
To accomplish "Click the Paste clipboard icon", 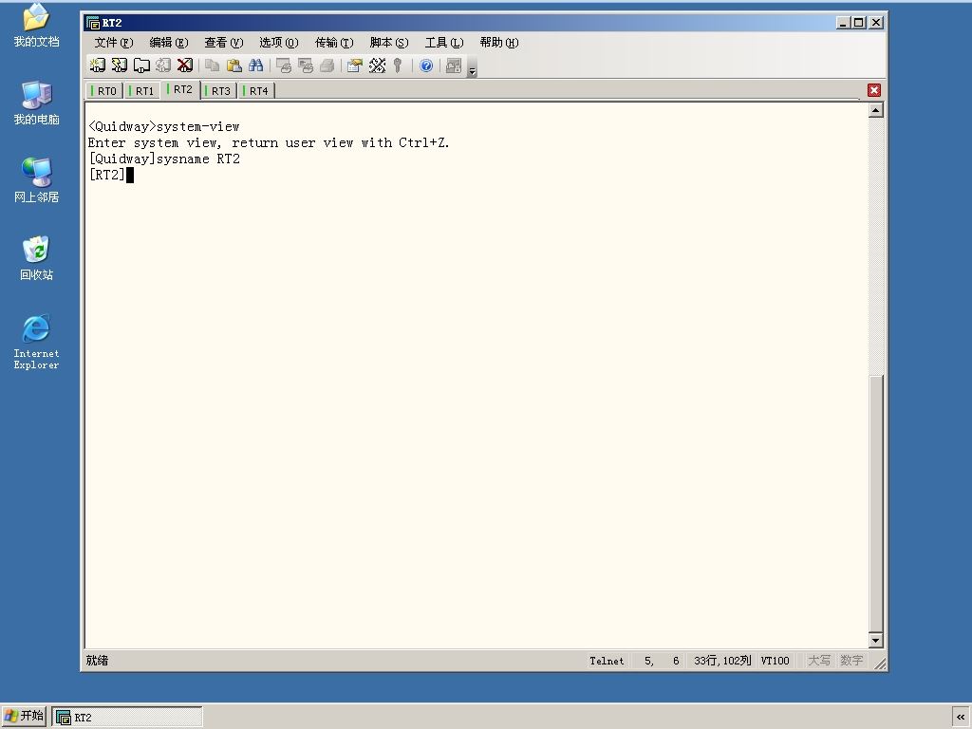I will click(x=234, y=65).
